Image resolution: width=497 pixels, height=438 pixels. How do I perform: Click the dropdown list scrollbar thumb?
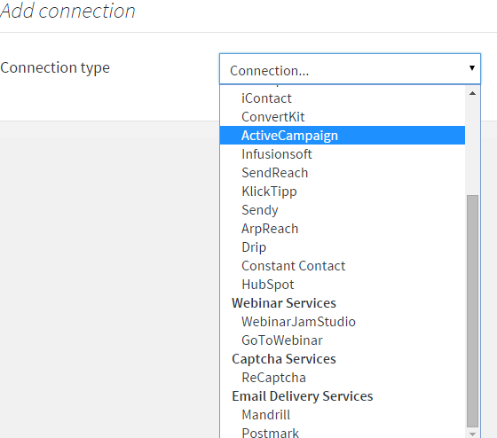coord(472,311)
